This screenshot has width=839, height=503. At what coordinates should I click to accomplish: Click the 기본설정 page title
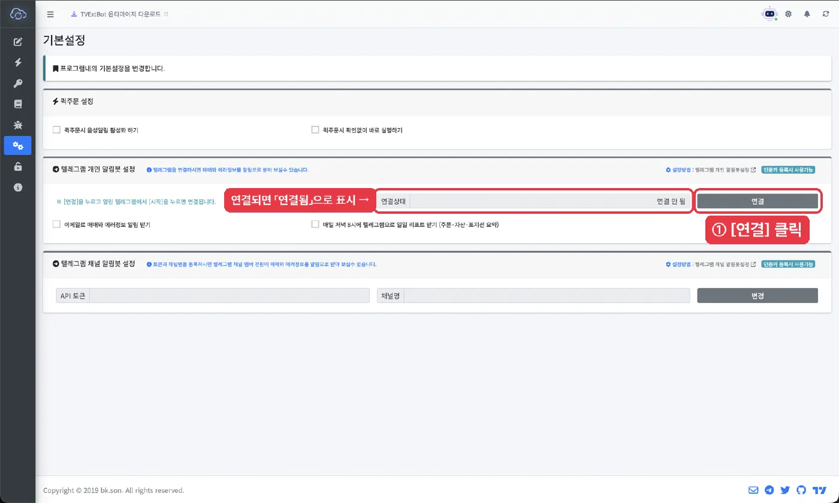point(64,41)
